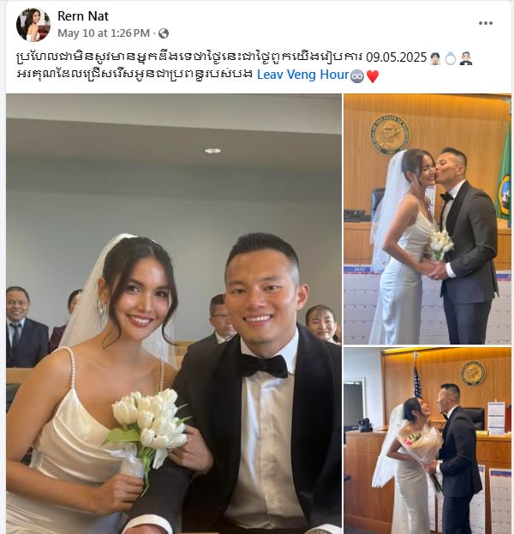Image resolution: width=514 pixels, height=534 pixels.
Task: Select the date 09.05.2025 in the caption
Action: click(397, 57)
